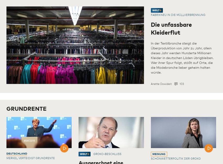The image size is (223, 164).
Task: Click the WELT+ badge beside Groko-Beschluss
Action: [x=84, y=154]
